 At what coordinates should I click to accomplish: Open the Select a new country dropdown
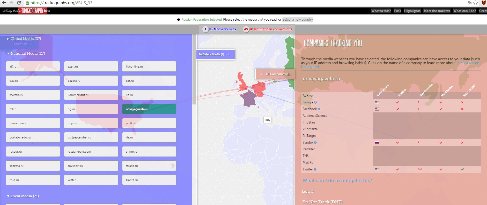click(x=298, y=20)
